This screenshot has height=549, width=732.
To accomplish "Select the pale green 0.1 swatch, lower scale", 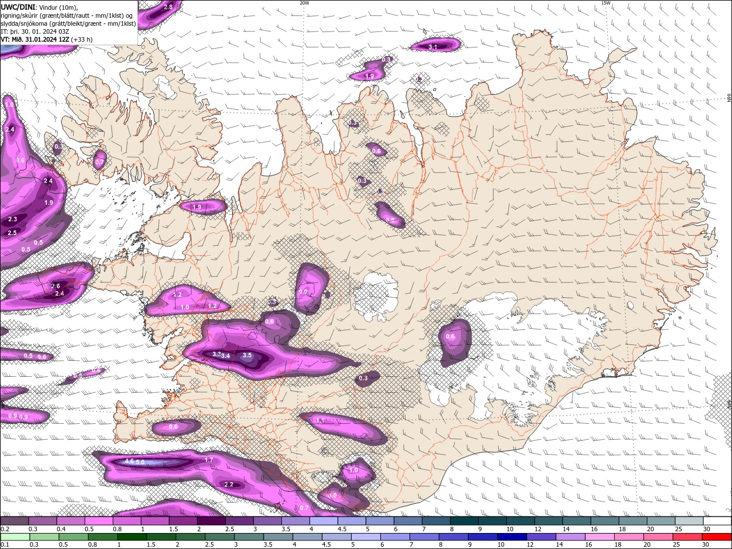I will (15, 537).
